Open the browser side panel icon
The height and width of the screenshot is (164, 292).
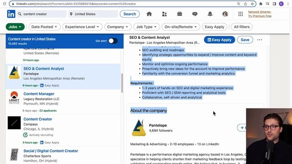(x=274, y=4)
